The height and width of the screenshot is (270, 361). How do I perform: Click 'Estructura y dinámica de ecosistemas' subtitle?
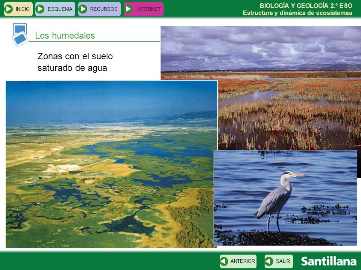point(297,13)
